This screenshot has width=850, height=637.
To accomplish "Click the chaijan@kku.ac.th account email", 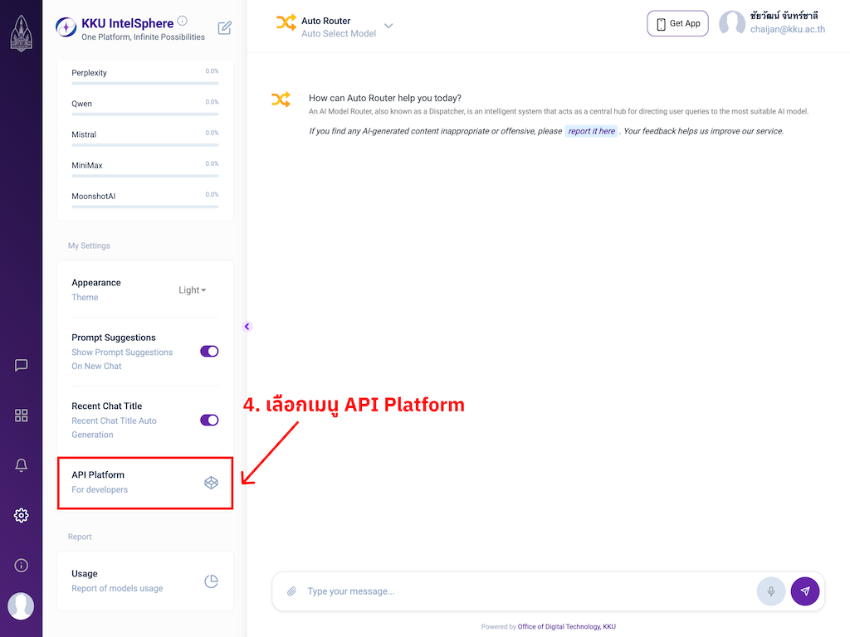I will (x=788, y=29).
